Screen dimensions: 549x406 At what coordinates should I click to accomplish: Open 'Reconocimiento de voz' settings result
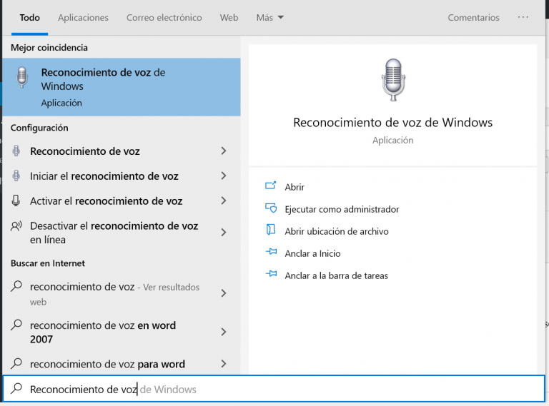coord(121,151)
